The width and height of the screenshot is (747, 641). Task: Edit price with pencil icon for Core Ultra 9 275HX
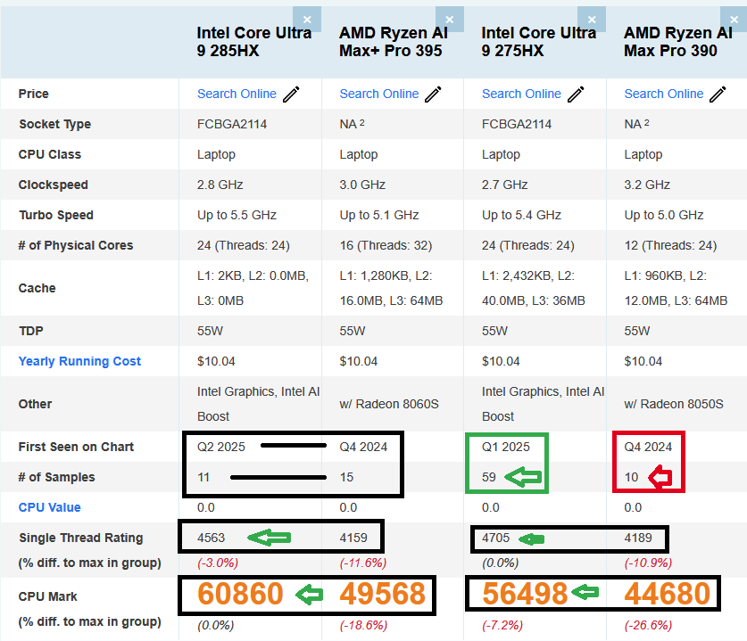click(x=576, y=95)
